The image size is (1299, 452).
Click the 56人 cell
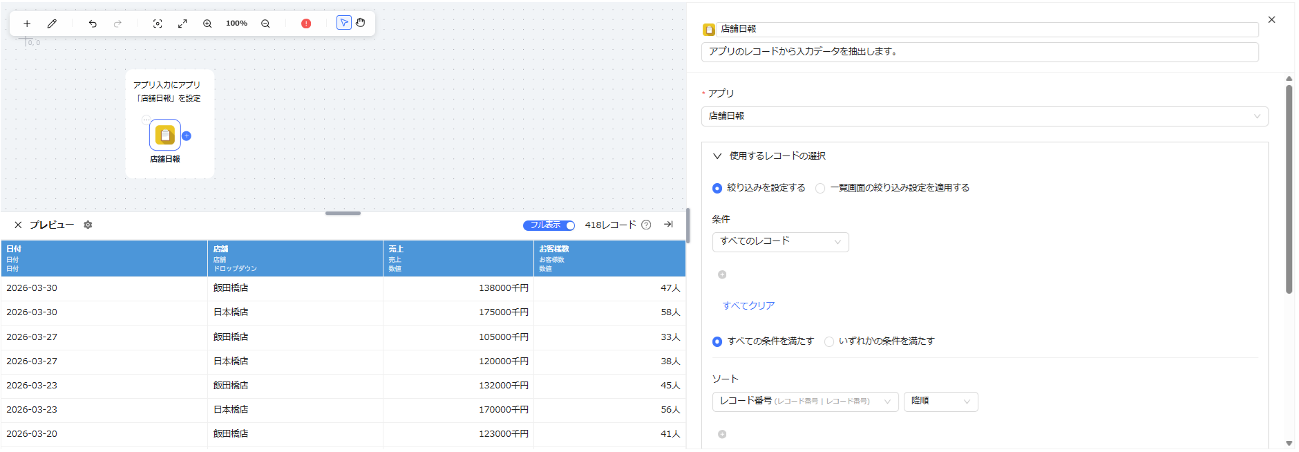(609, 410)
